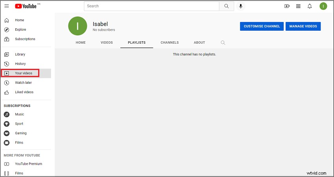
Task: Open the ABOUT tab
Action: pyautogui.click(x=199, y=42)
